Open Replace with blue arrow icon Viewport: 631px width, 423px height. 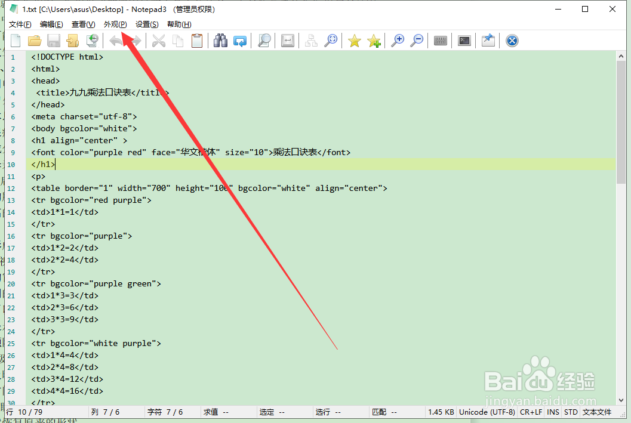point(240,41)
